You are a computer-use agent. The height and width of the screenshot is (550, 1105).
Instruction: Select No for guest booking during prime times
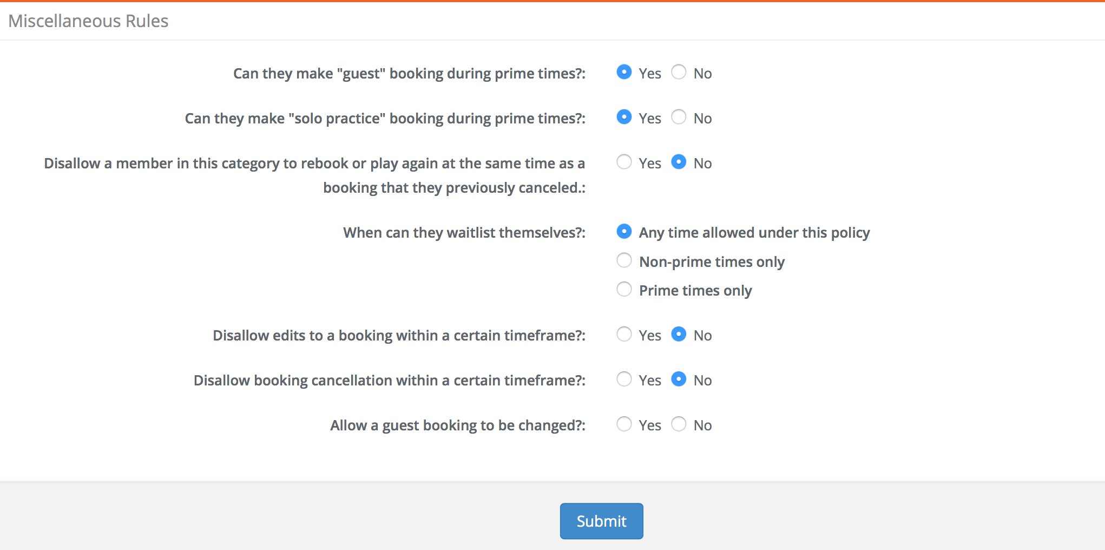[679, 72]
